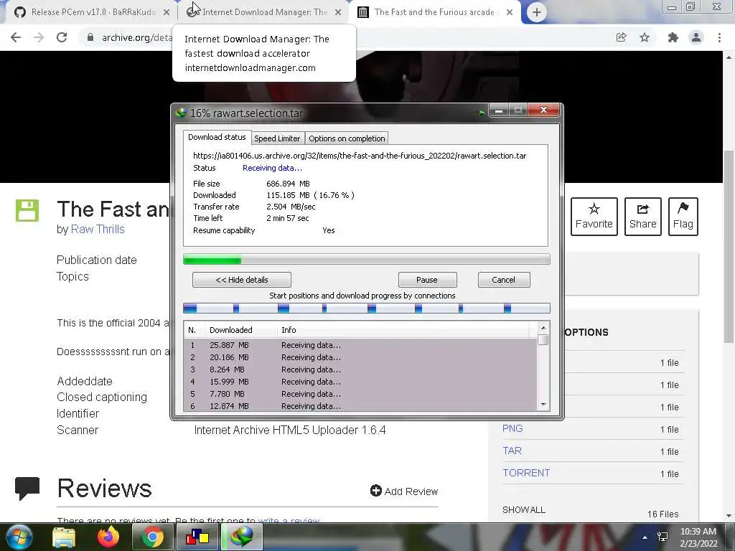Click Add Review
The height and width of the screenshot is (551, 735).
pos(404,491)
